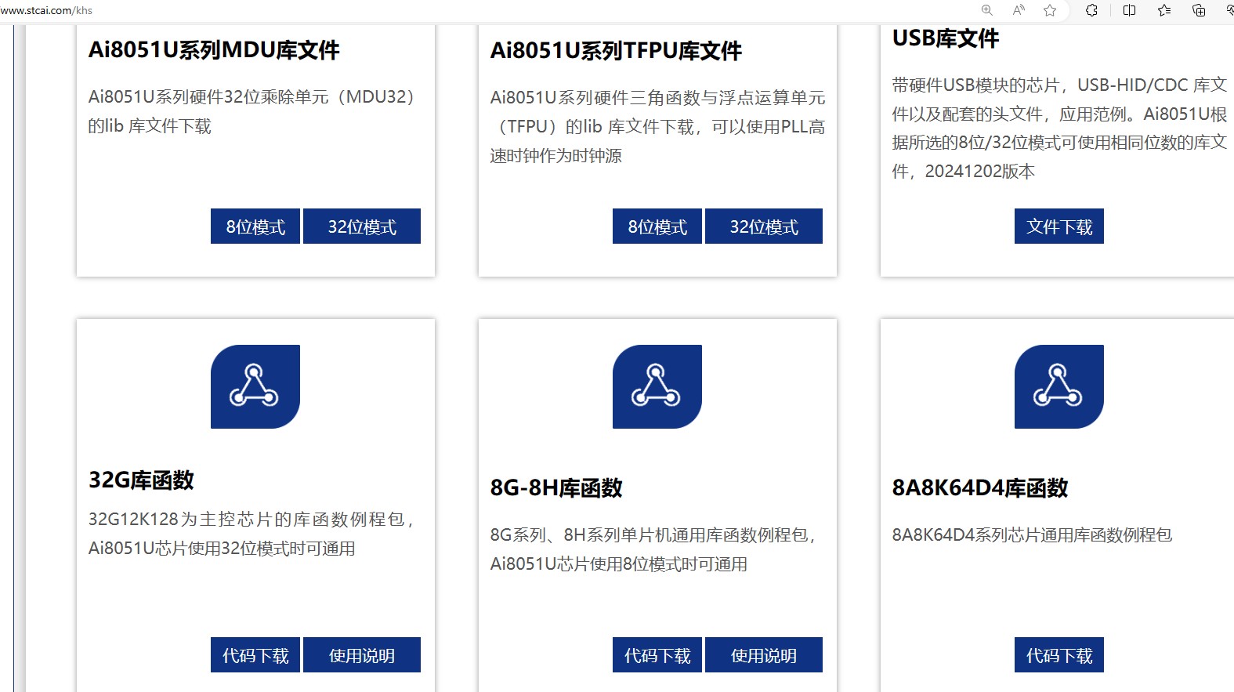Download MDU library 8位模式
Image resolution: width=1234 pixels, height=692 pixels.
pyautogui.click(x=255, y=226)
